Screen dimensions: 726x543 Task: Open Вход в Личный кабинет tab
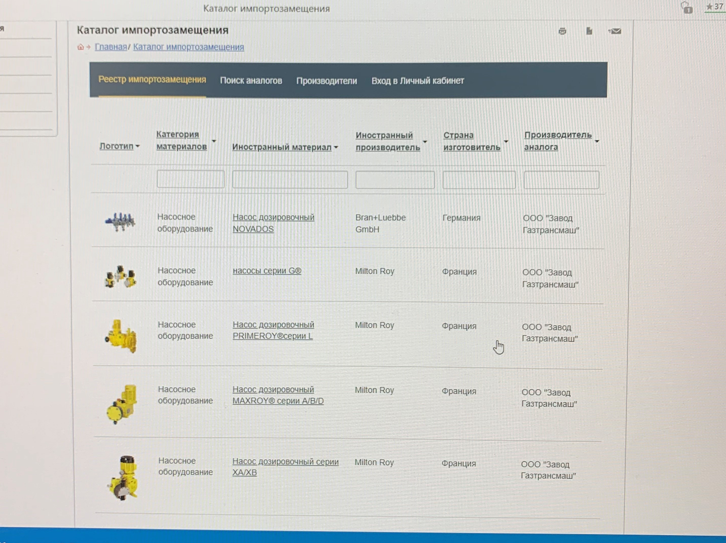[417, 81]
